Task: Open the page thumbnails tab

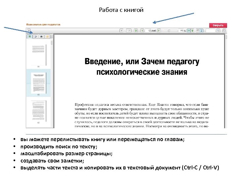Action: (x=29, y=36)
